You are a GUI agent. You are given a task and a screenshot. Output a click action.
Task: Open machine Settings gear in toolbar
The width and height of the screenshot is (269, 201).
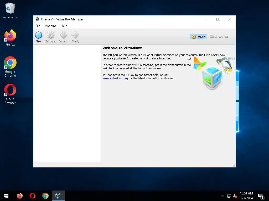[x=50, y=37]
